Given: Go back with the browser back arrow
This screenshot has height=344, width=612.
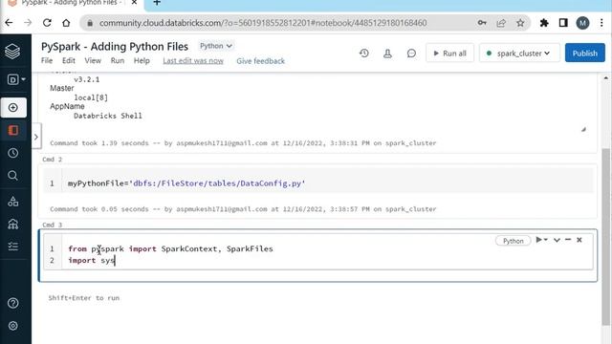Looking at the screenshot, I should (x=9, y=23).
